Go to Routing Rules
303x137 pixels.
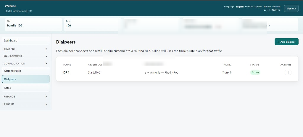(25, 71)
